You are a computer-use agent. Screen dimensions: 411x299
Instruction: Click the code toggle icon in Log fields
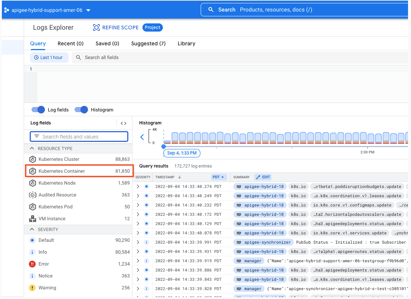tap(124, 123)
